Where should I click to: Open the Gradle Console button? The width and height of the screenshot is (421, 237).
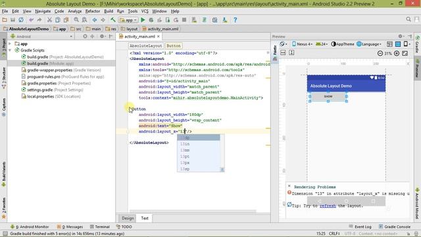[x=395, y=226]
